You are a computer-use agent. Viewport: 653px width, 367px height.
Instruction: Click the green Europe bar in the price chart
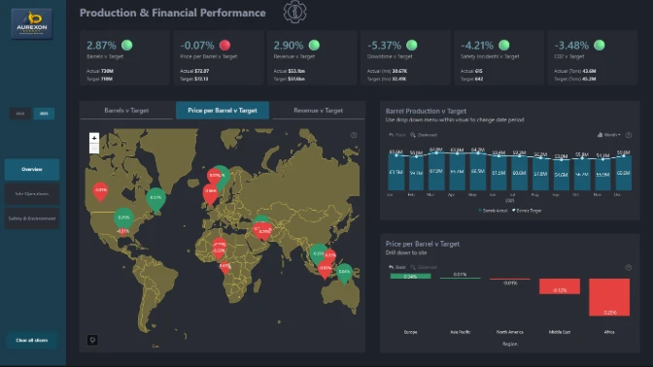(411, 277)
